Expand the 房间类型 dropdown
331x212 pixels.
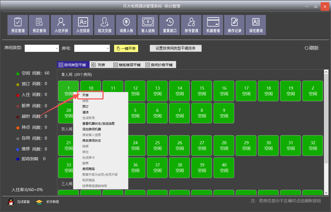(x=57, y=48)
